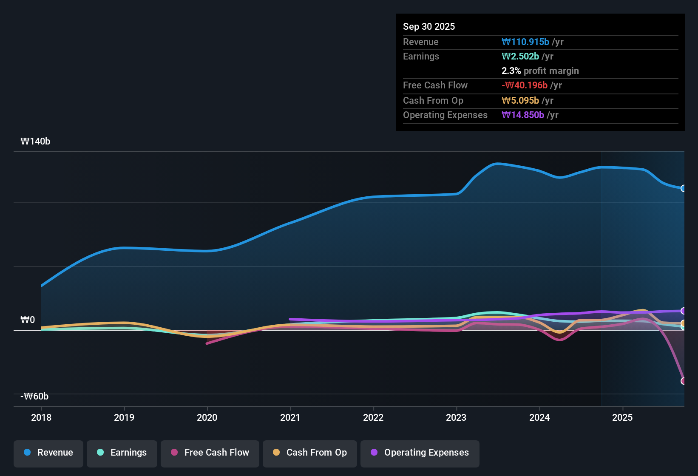Select the purple Operating Expenses legend dot

[x=374, y=453]
